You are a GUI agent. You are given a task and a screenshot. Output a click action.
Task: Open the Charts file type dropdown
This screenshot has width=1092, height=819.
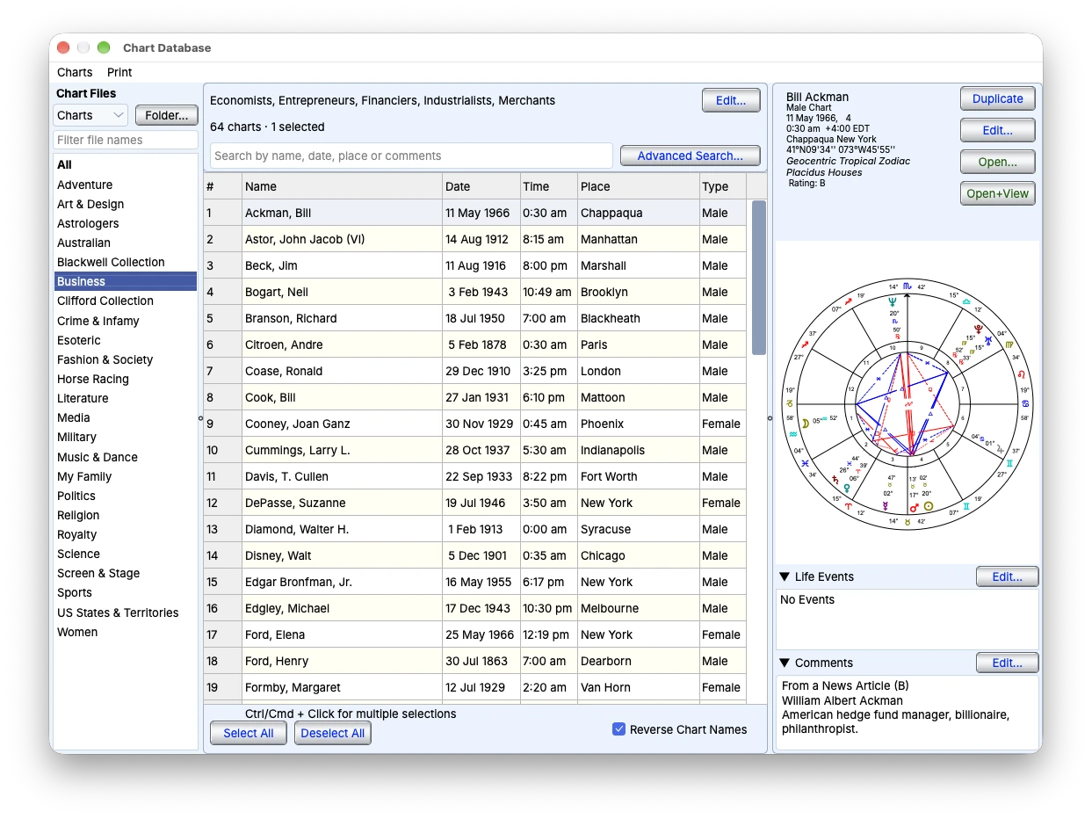coord(90,115)
